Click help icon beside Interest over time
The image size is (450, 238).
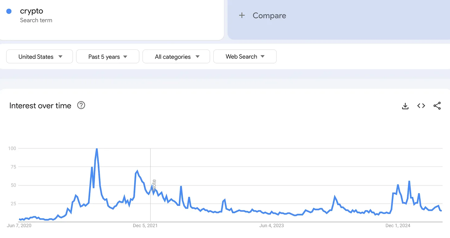[81, 105]
